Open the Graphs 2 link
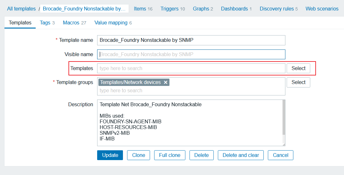The width and height of the screenshot is (344, 175). [x=203, y=9]
